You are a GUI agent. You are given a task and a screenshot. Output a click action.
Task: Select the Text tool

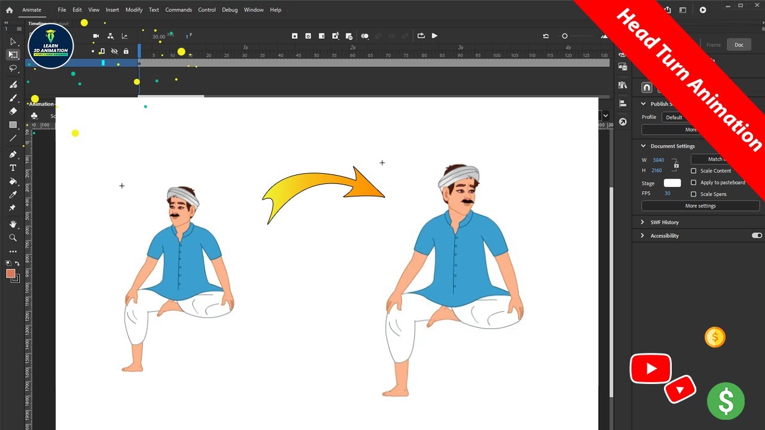(x=13, y=168)
